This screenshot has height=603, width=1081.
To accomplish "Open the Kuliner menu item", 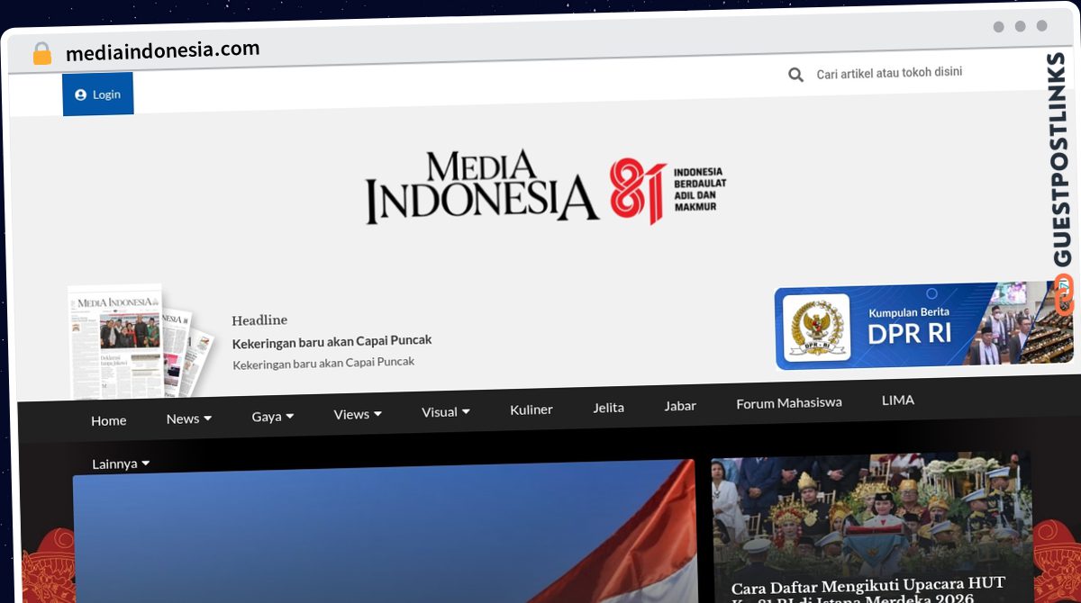I will (x=531, y=409).
